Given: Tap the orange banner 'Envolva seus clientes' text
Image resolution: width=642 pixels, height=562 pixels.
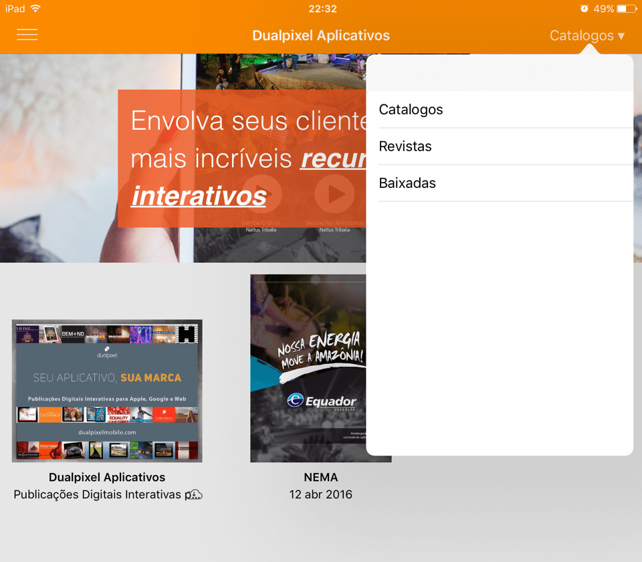Looking at the screenshot, I should [249, 121].
